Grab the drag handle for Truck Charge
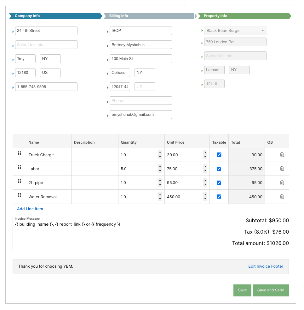Viewport: 304px width, 310px height. click(19, 153)
